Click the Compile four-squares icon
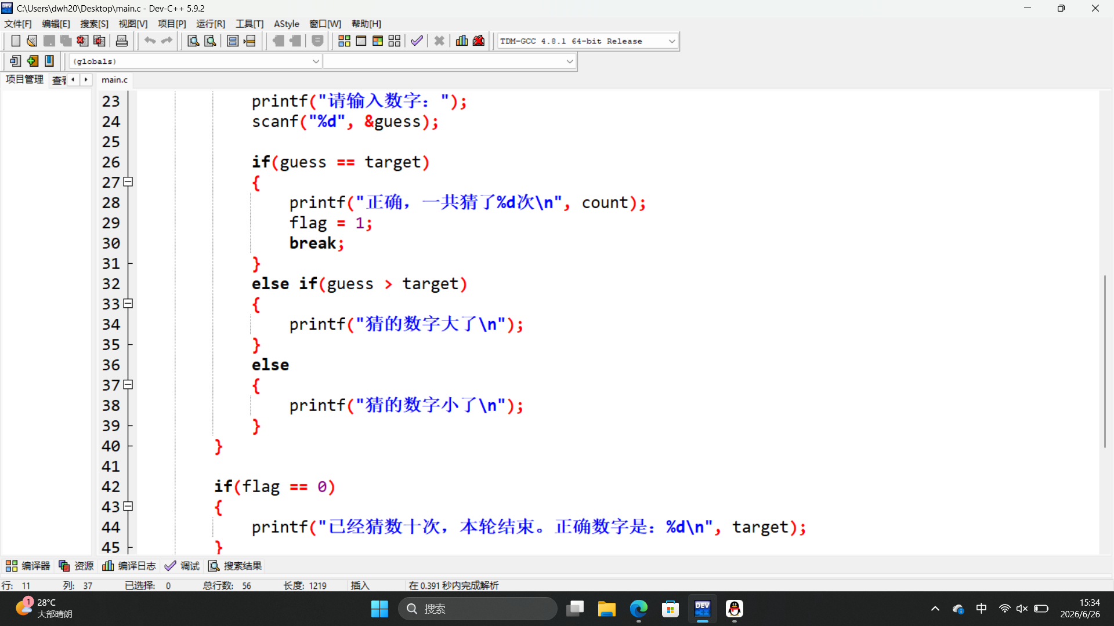This screenshot has height=626, width=1114. pyautogui.click(x=344, y=41)
